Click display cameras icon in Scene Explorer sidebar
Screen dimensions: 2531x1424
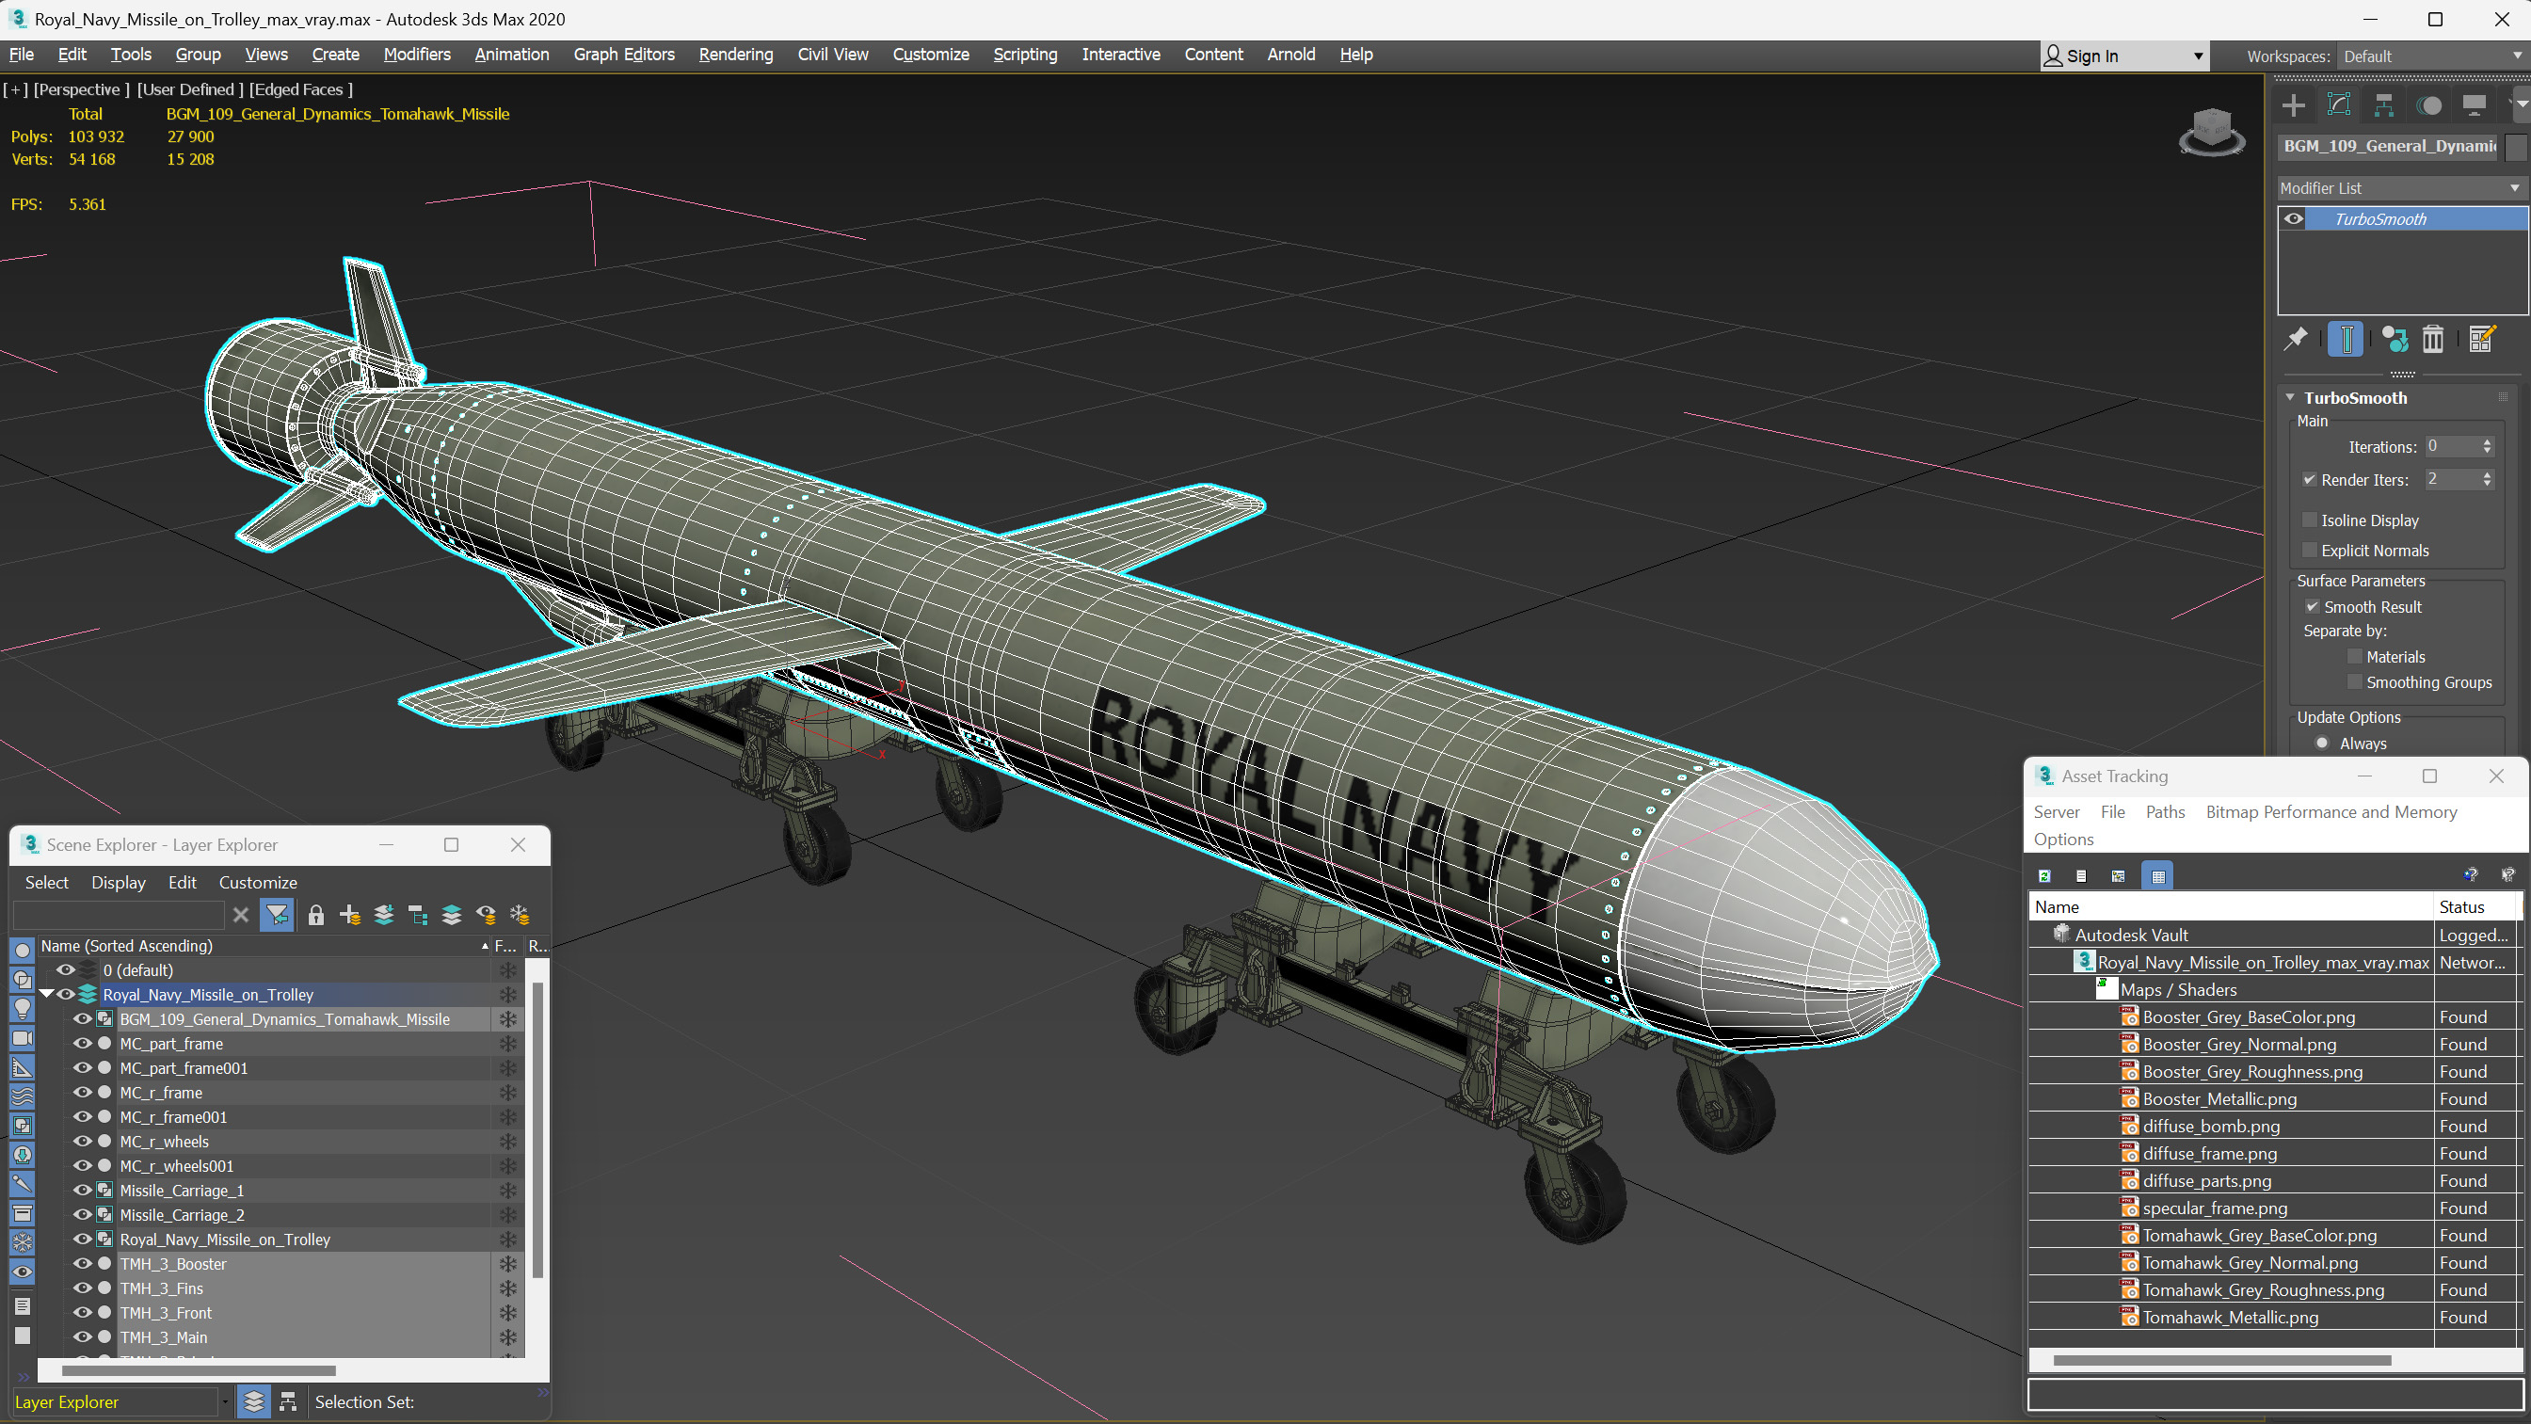click(23, 1038)
